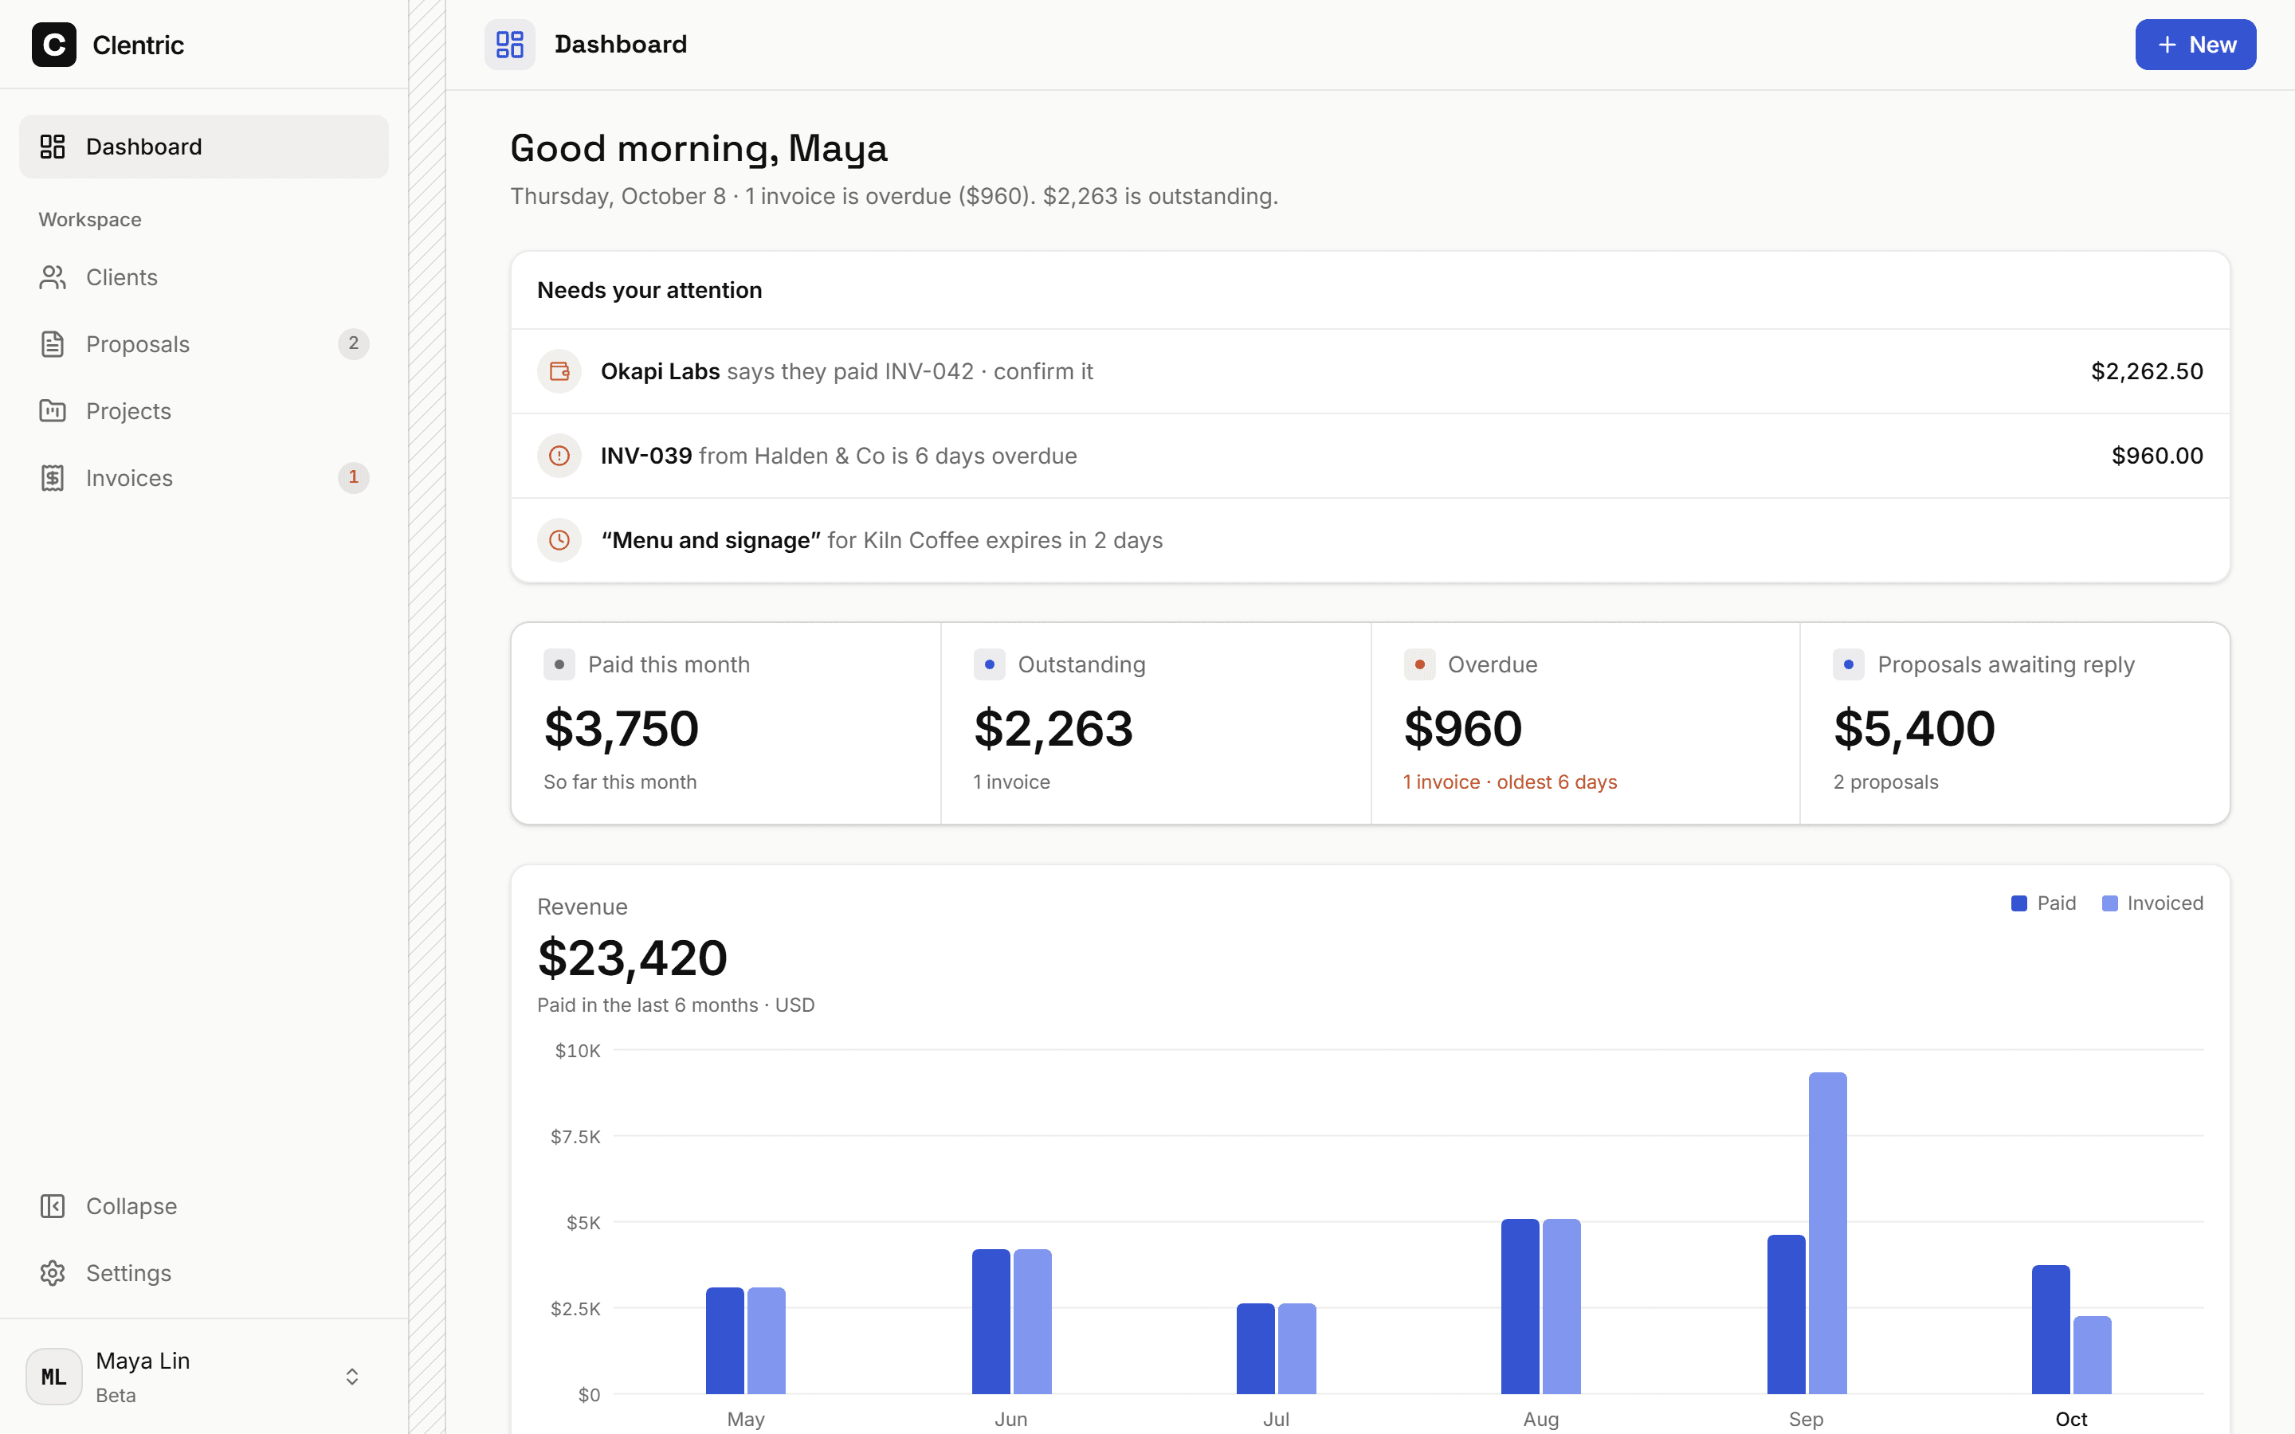This screenshot has height=1434, width=2295.
Task: Click the Invoiced legend swatch
Action: (2110, 903)
